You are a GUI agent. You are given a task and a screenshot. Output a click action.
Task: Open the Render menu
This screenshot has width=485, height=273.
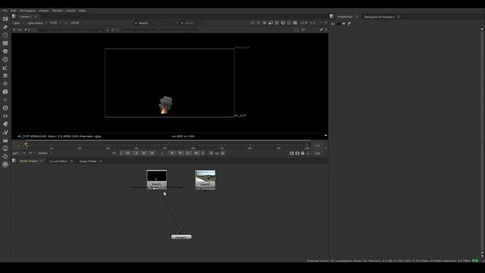click(58, 11)
